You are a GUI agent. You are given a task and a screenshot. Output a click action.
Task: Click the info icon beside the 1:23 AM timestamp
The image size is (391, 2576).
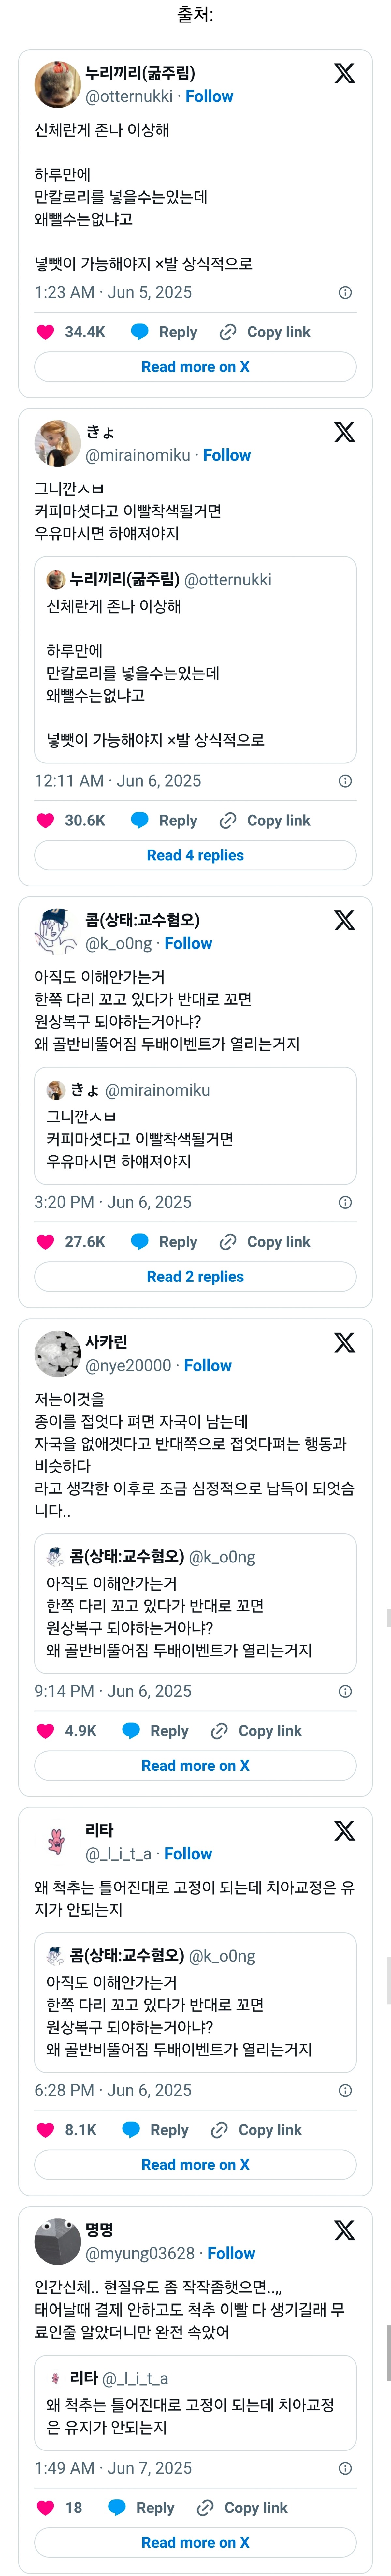(345, 293)
